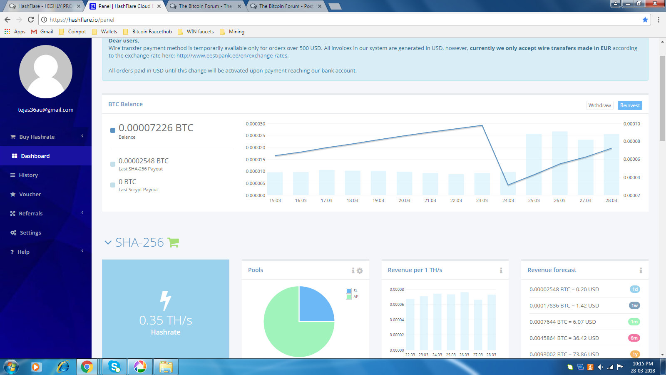Click the hashrate lightning bolt icon
This screenshot has width=666, height=375.
coord(166,301)
